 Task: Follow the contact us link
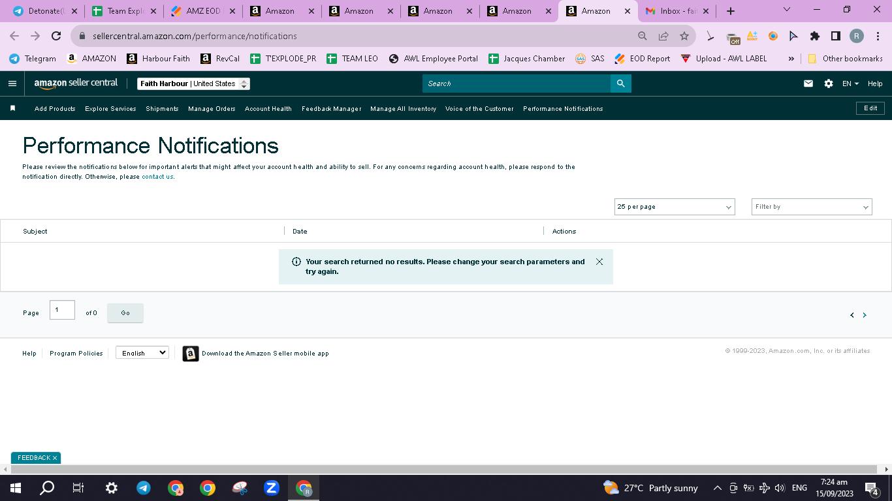pos(157,177)
